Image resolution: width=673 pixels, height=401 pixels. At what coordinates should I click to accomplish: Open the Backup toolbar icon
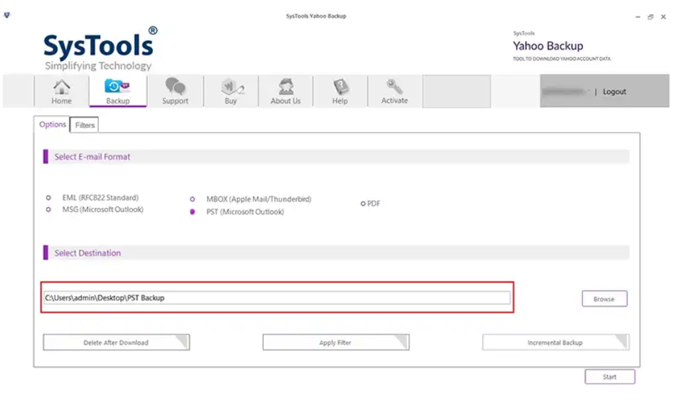[117, 92]
